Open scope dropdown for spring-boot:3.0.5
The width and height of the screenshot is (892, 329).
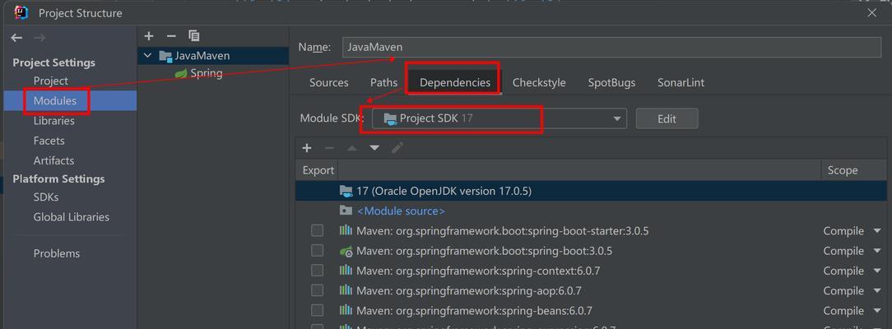click(x=876, y=251)
